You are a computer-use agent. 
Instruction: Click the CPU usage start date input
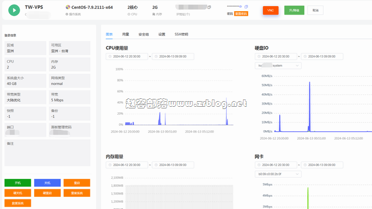point(127,56)
